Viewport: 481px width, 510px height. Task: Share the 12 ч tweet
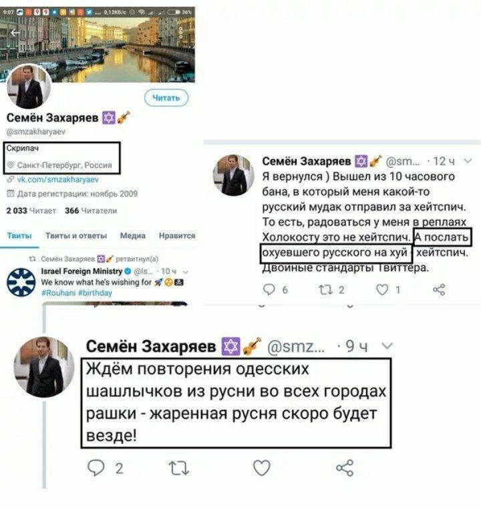tap(439, 289)
